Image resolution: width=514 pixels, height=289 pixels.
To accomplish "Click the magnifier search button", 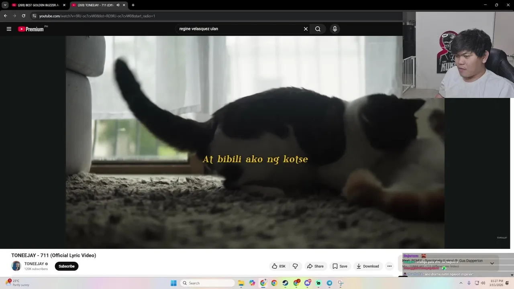I will (x=318, y=29).
